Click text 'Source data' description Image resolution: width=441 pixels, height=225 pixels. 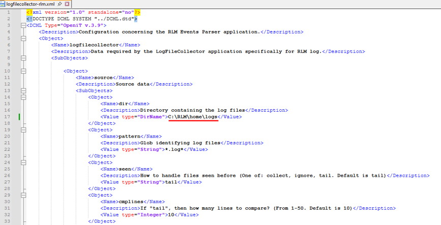132,84
